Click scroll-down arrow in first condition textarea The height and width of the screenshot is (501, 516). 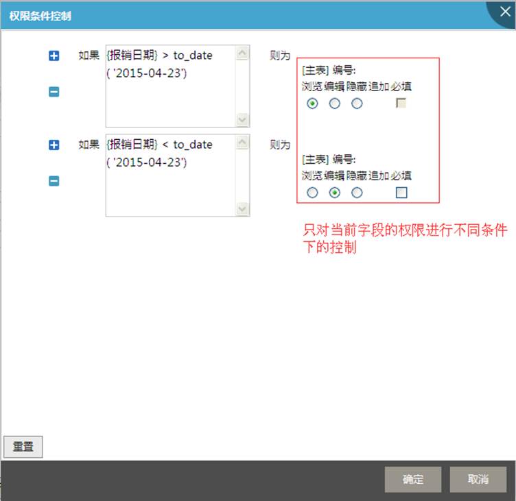[x=242, y=119]
